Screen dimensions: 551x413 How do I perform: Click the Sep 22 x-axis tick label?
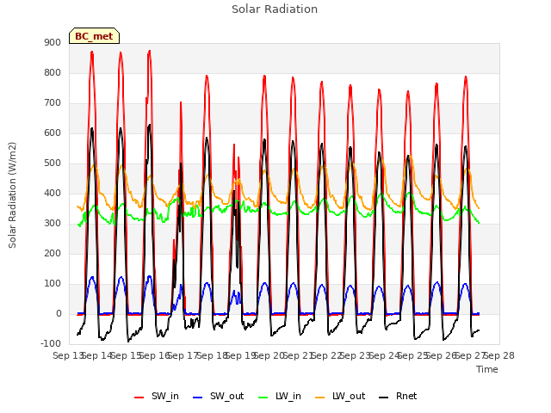pos(327,356)
